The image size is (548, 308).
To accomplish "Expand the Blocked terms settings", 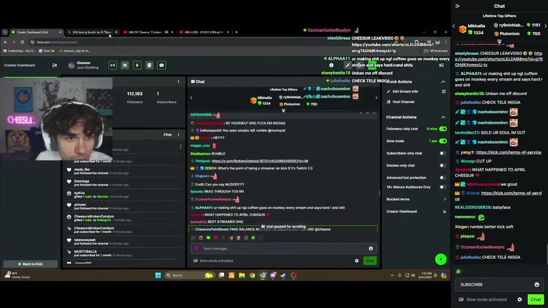I will tap(445, 199).
